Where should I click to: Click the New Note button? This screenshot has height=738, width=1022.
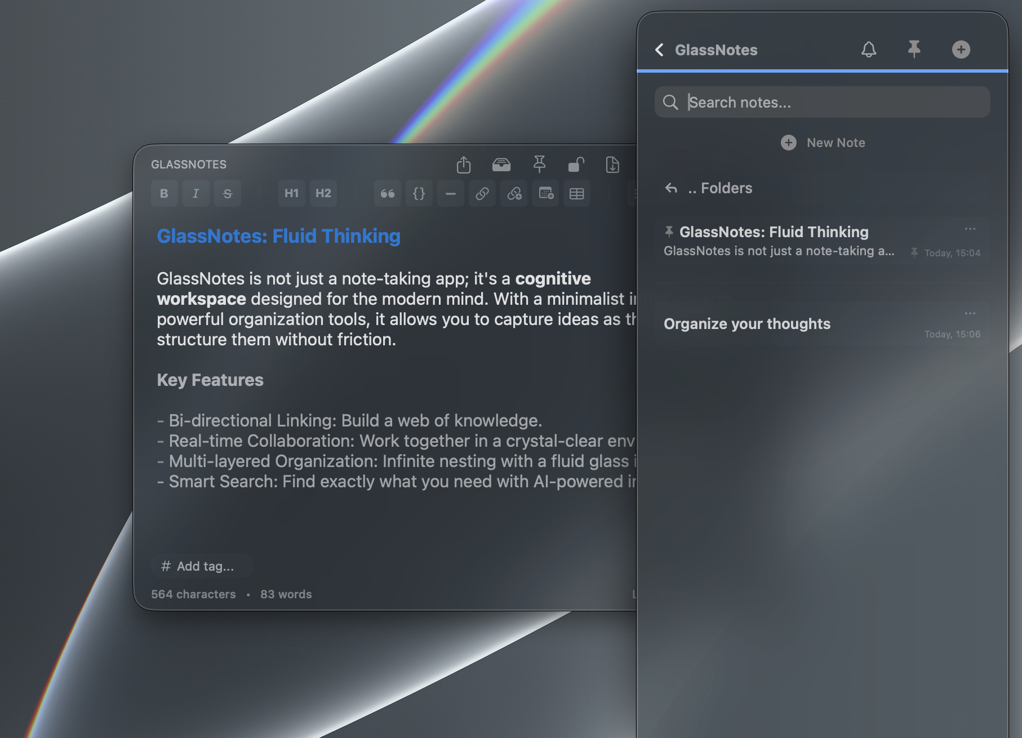point(823,143)
